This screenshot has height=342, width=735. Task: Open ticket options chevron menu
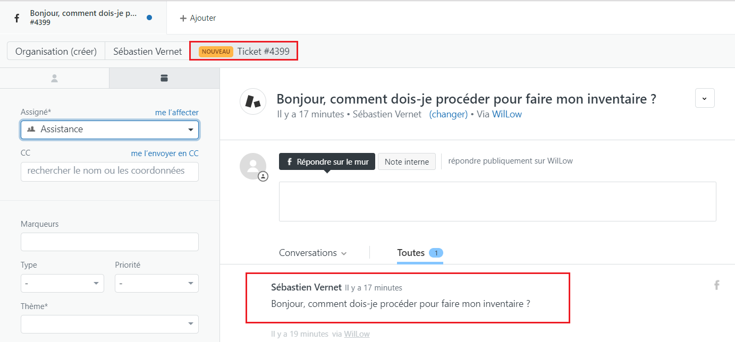click(x=705, y=98)
